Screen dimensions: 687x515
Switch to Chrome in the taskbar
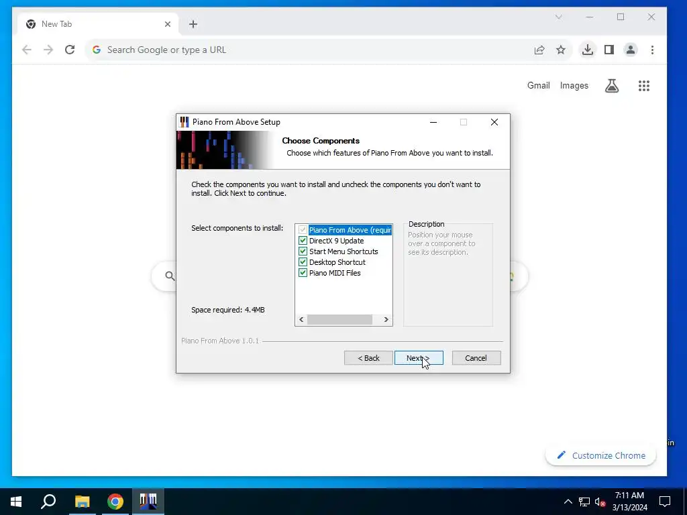click(115, 502)
